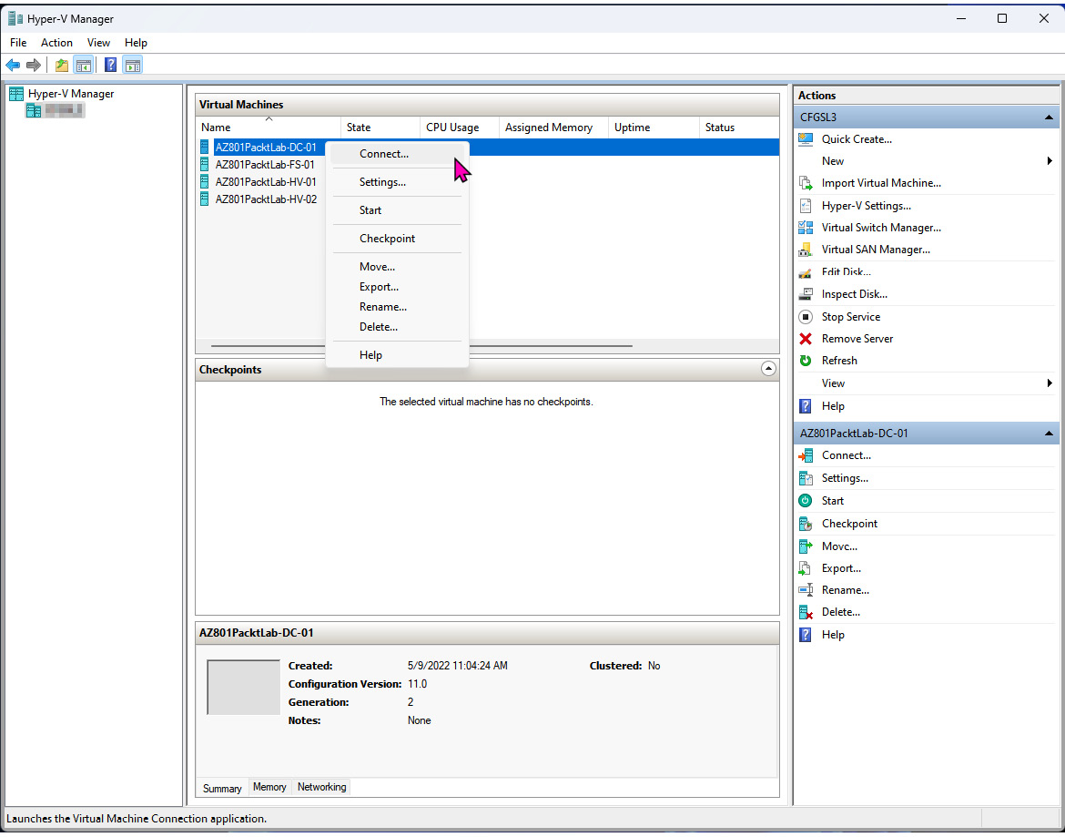Switch to the Summary tab
Image resolution: width=1065 pixels, height=837 pixels.
[222, 788]
